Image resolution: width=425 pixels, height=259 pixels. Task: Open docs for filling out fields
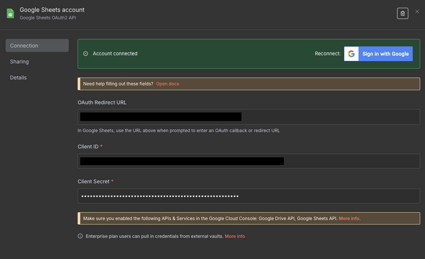(168, 83)
